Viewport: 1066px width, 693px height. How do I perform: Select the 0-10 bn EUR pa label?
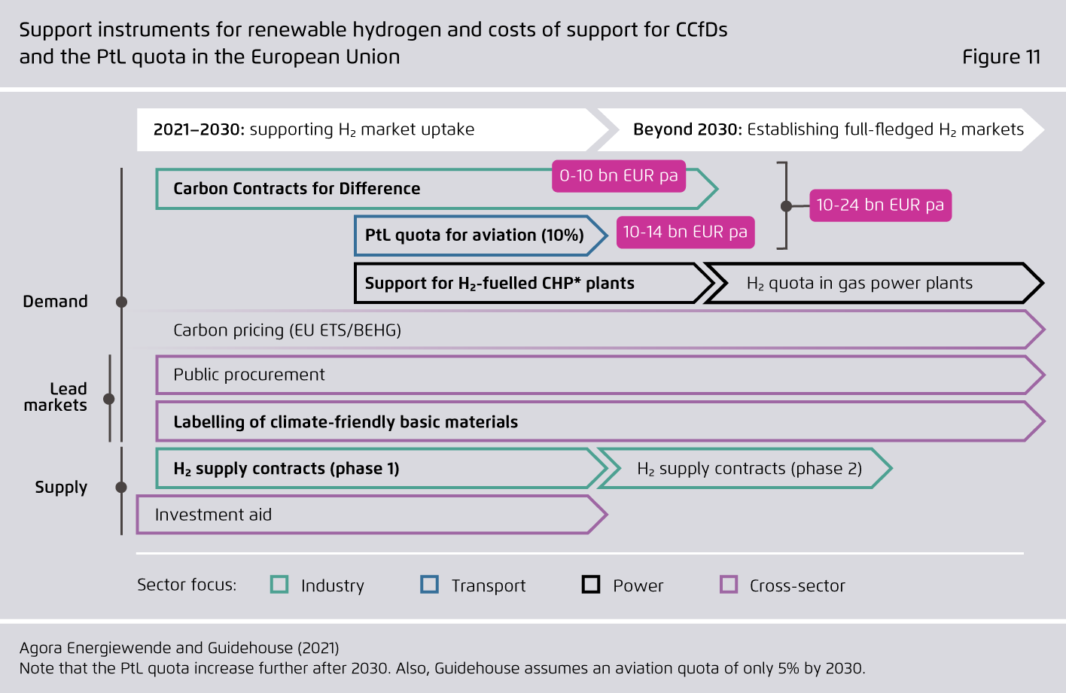(x=619, y=176)
